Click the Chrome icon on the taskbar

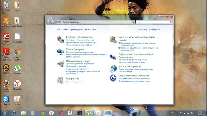tap(42, 113)
